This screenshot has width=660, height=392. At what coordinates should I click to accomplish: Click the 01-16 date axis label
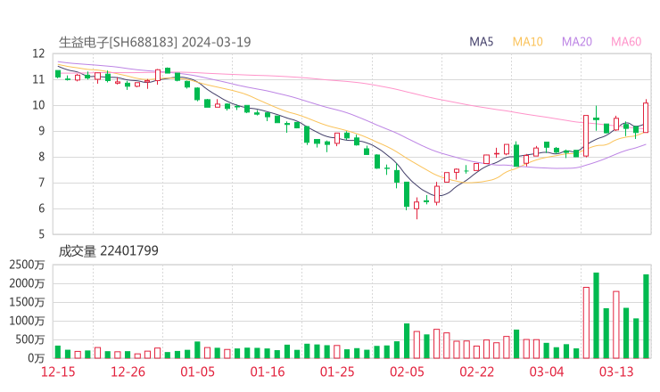click(x=268, y=372)
